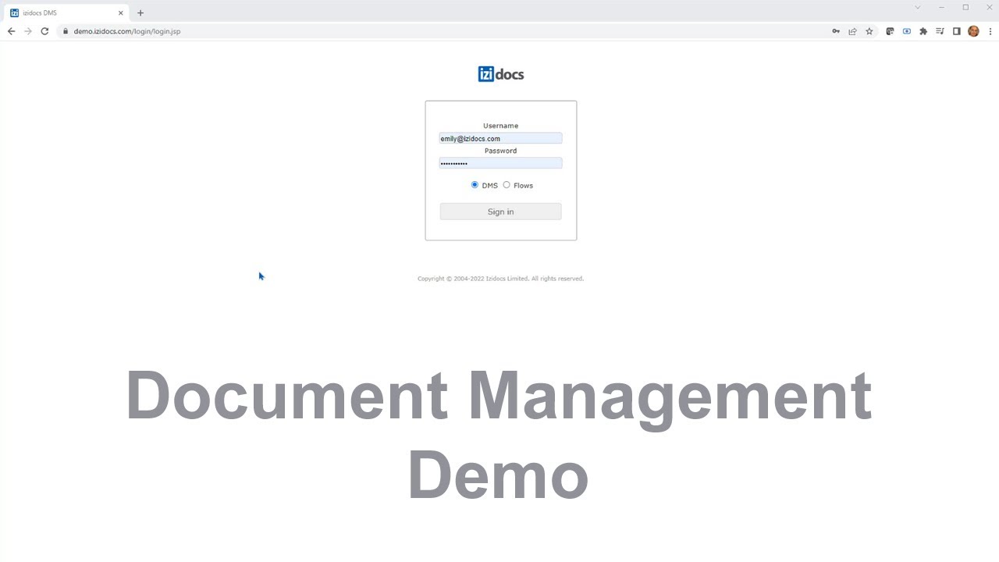
Task: Reload the page with the refresh icon
Action: (44, 31)
